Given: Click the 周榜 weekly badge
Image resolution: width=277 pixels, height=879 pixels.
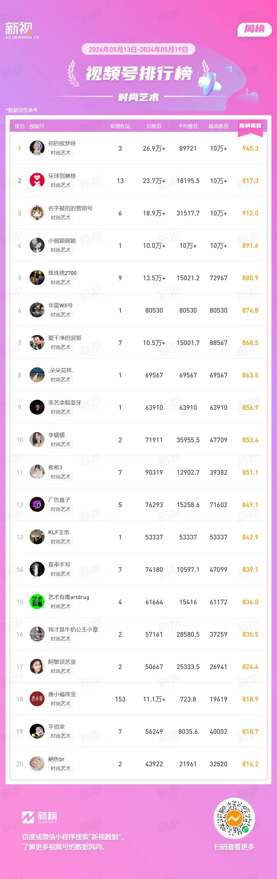Looking at the screenshot, I should (x=255, y=29).
